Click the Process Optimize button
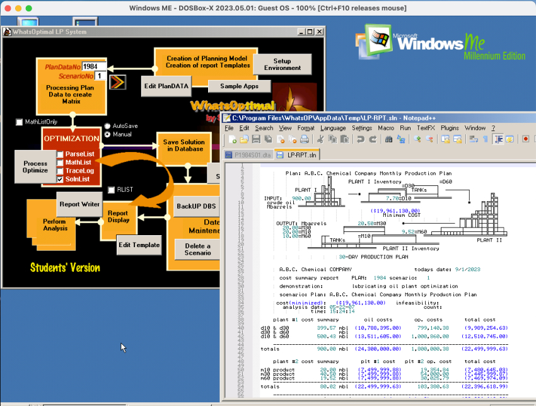This screenshot has height=406, width=536. pos(35,167)
